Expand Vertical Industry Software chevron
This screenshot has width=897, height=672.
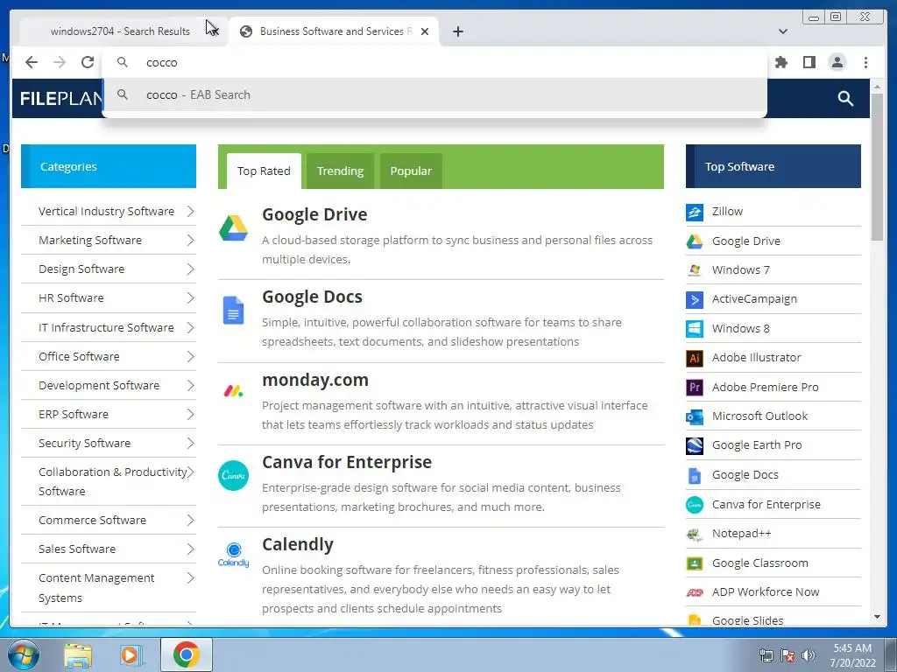[190, 212]
